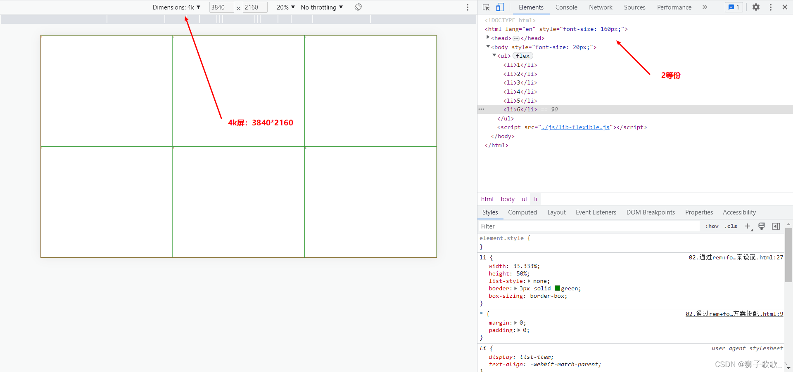Activate the inspect element picker icon
Viewport: 793px width, 372px height.
(x=486, y=7)
